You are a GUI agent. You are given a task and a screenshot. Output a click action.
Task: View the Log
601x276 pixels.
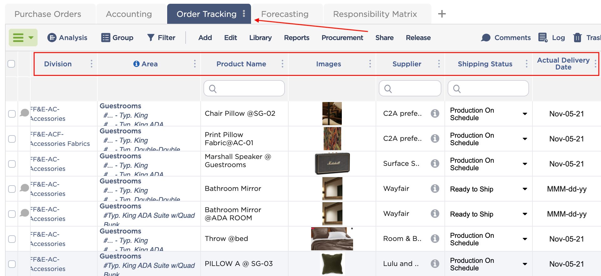(552, 38)
